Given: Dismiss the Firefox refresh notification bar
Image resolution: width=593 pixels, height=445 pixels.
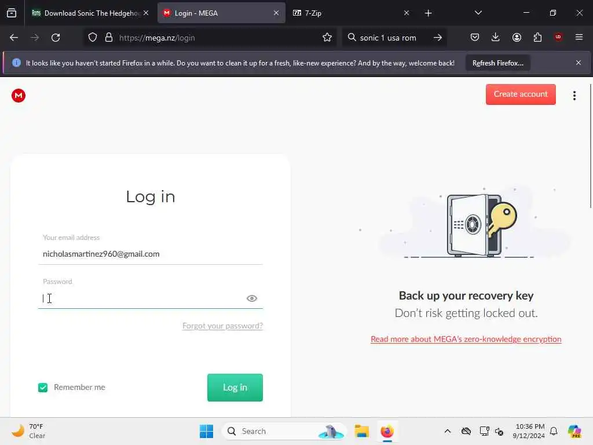Looking at the screenshot, I should [x=578, y=63].
